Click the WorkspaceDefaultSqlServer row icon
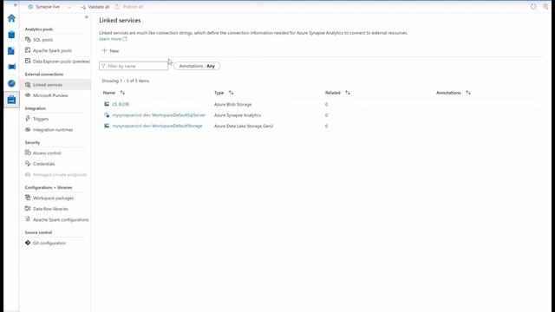 (x=107, y=115)
